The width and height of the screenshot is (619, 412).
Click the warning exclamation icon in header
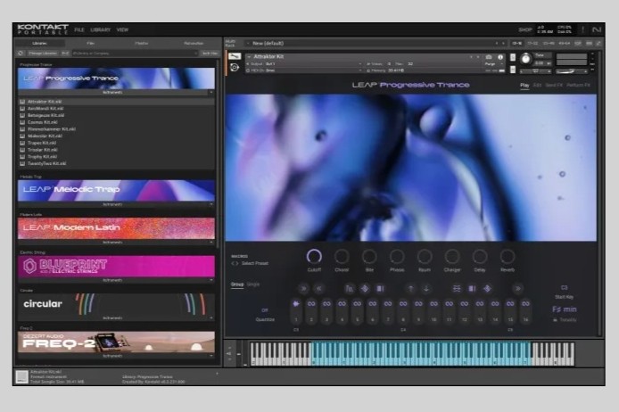582,29
